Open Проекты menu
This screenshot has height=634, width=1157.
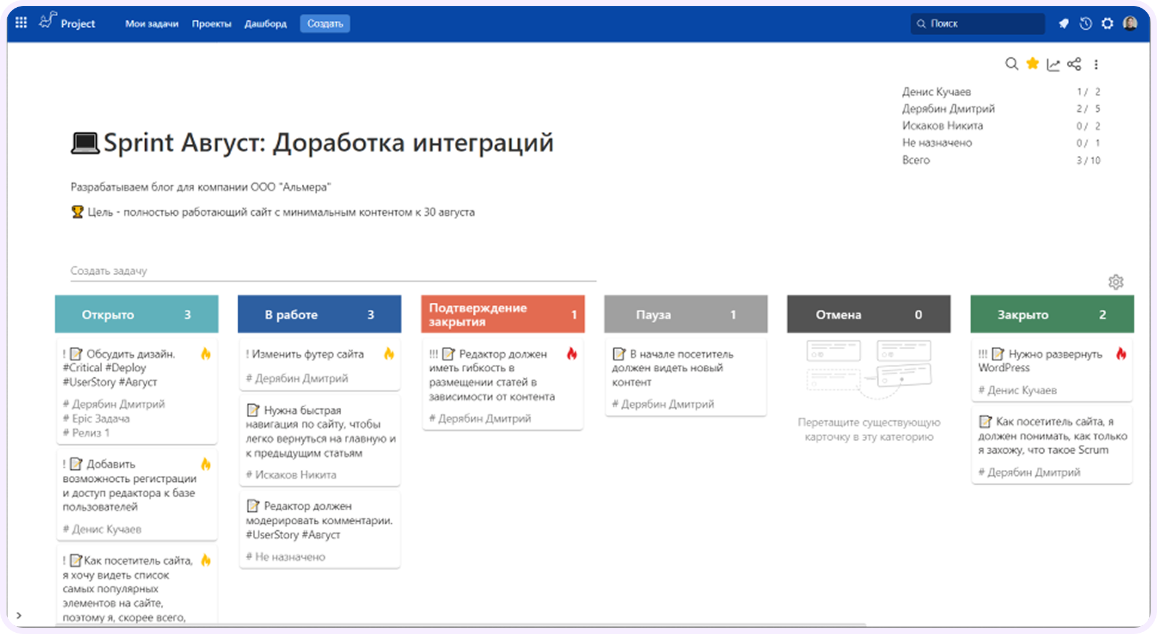[212, 24]
